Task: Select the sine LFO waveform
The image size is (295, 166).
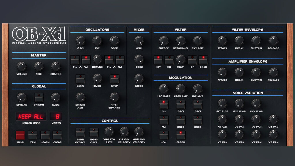Action: point(164,105)
